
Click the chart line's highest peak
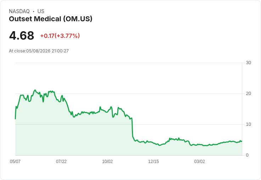[35, 90]
